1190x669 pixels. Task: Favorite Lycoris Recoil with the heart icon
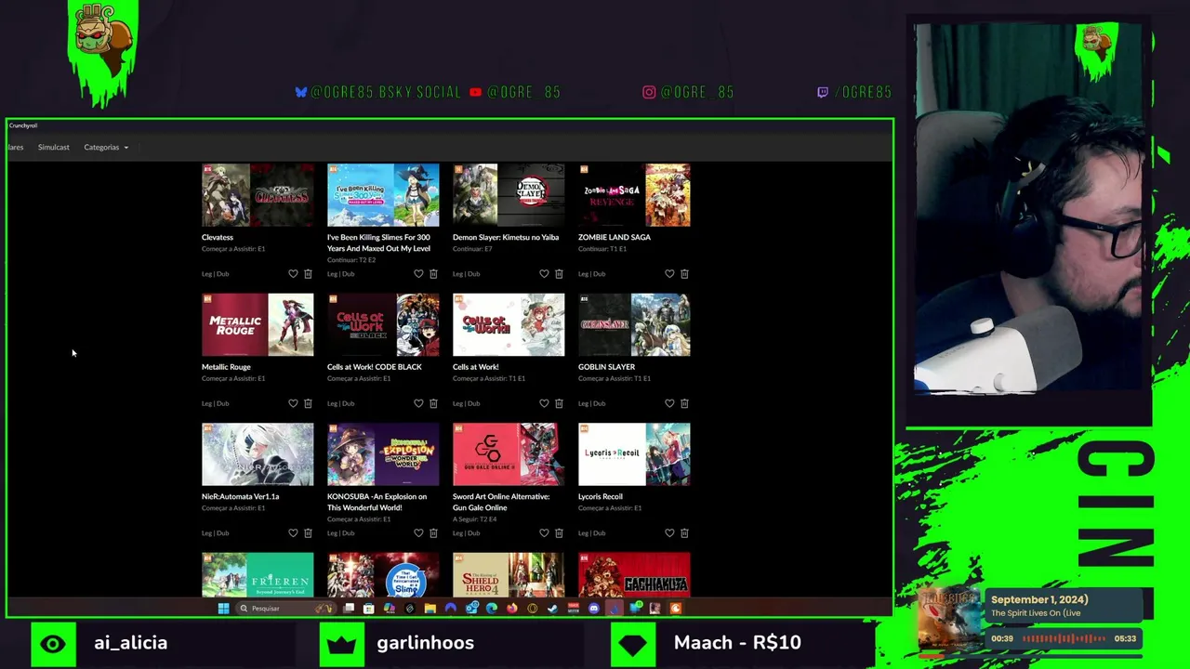coord(669,533)
